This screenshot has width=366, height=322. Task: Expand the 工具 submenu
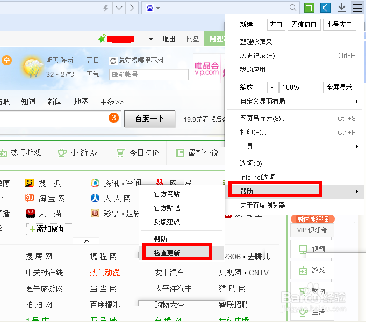coord(294,147)
